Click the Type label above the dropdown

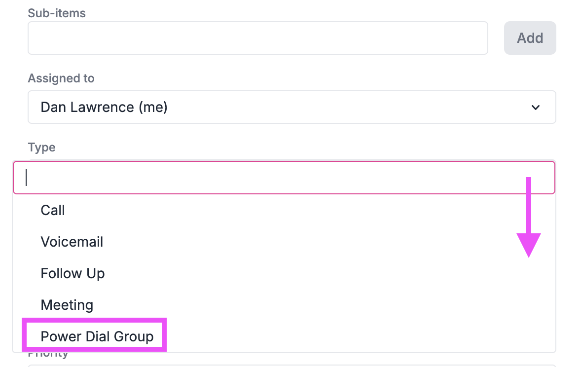coord(41,147)
